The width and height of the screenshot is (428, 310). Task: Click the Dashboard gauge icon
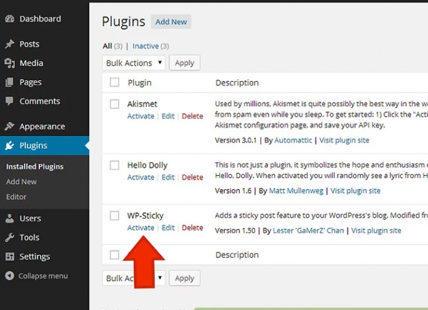9,19
